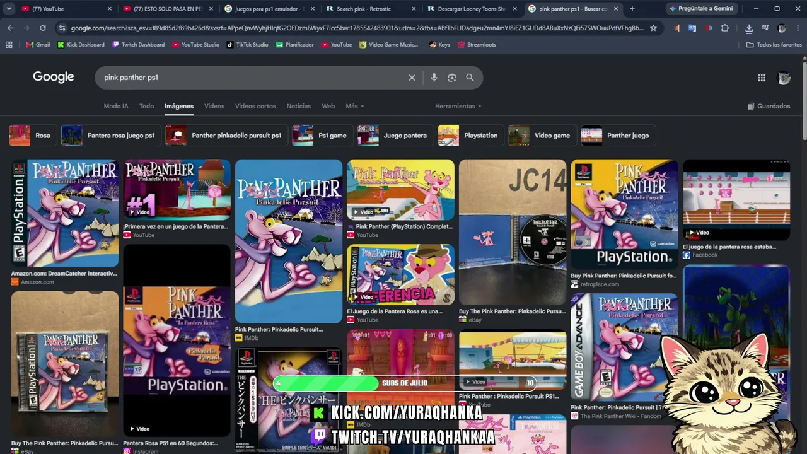Open the Streamloots bookmark
The image size is (807, 454).
tap(477, 45)
